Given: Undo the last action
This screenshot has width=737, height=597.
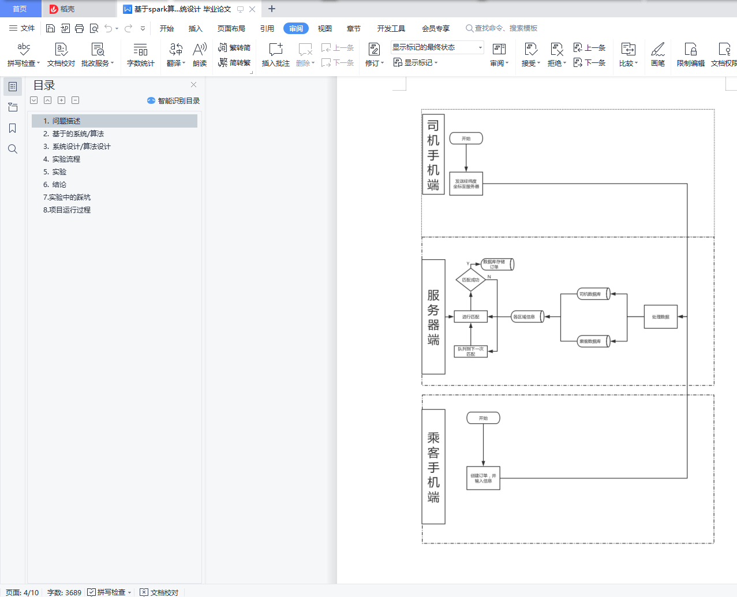Looking at the screenshot, I should click(x=108, y=28).
